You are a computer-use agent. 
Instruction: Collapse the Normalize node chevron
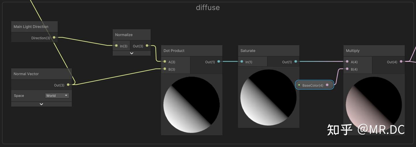click(x=131, y=53)
